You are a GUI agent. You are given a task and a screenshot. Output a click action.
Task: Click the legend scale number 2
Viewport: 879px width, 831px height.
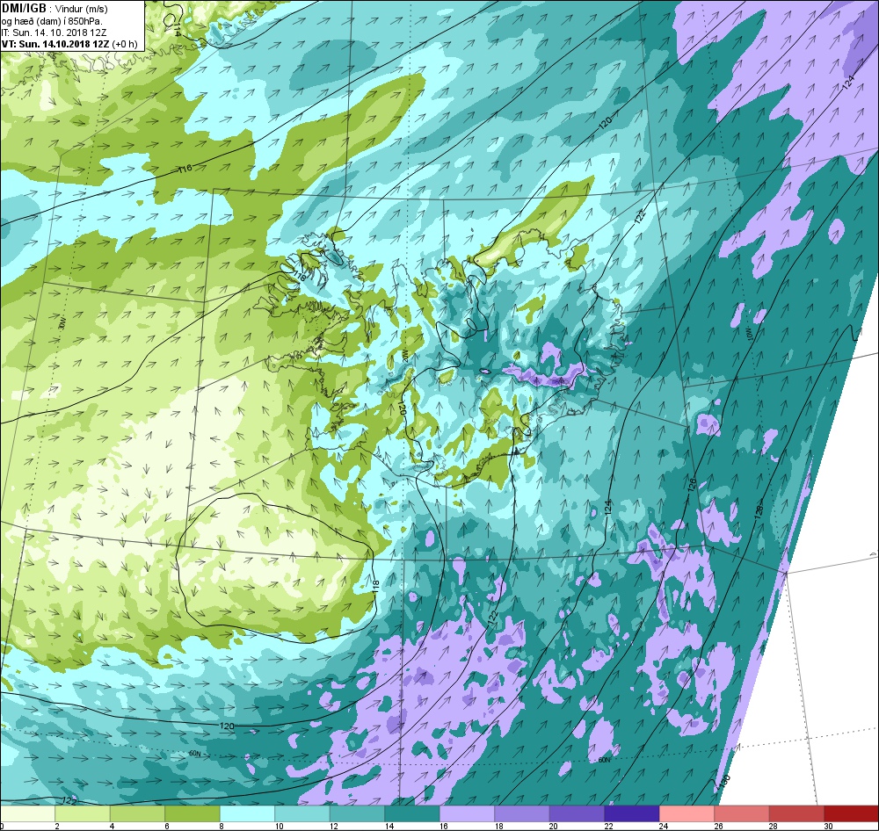click(x=57, y=826)
